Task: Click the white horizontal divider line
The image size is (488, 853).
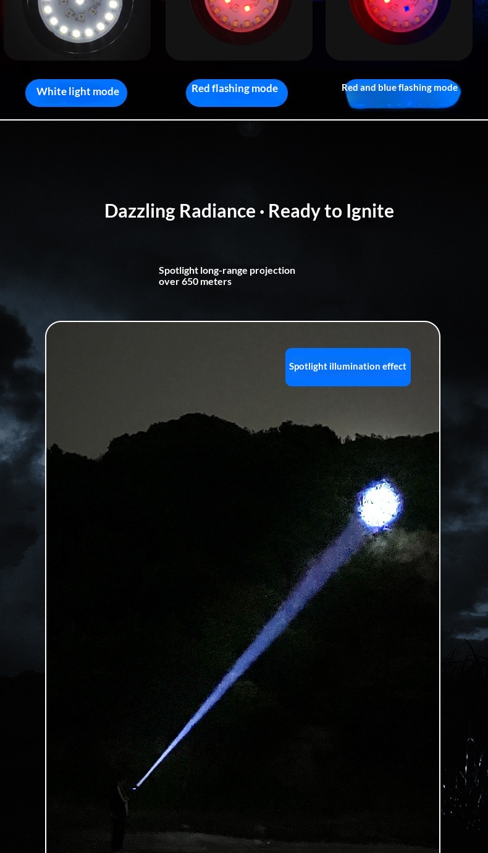Action: point(244,120)
